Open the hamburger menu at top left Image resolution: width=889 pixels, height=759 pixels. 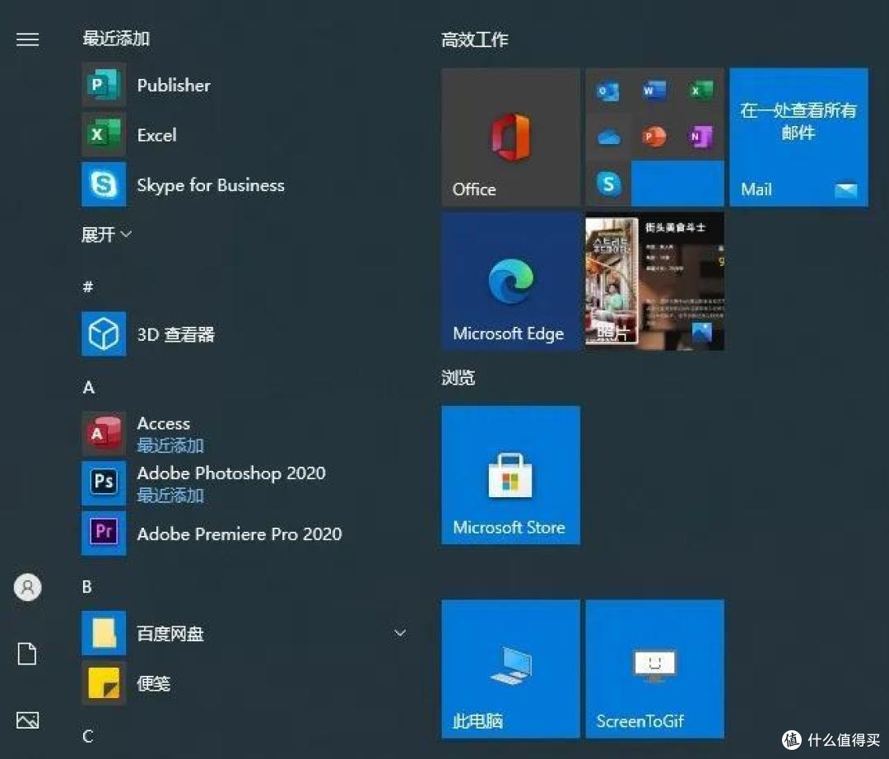coord(27,40)
